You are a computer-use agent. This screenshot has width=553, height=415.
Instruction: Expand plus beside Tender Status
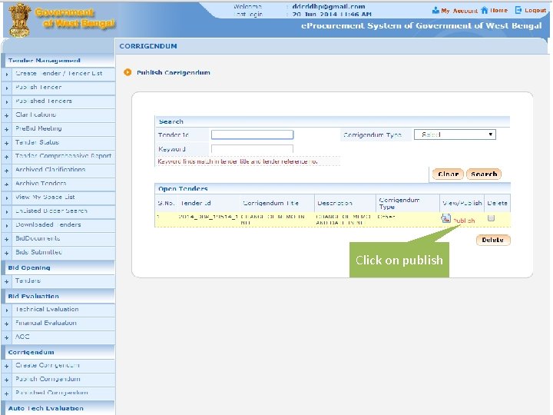click(7, 143)
